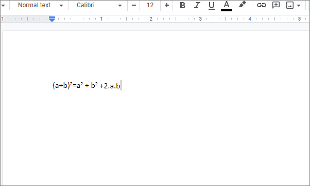Open the Normal text style dropdown
This screenshot has height=186, width=310.
(40, 5)
